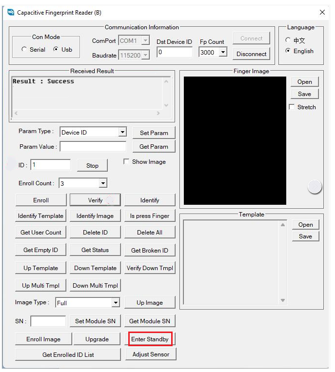Image resolution: width=335 pixels, height=372 pixels.
Task: Start fingerprint Enroll
Action: coord(41,200)
